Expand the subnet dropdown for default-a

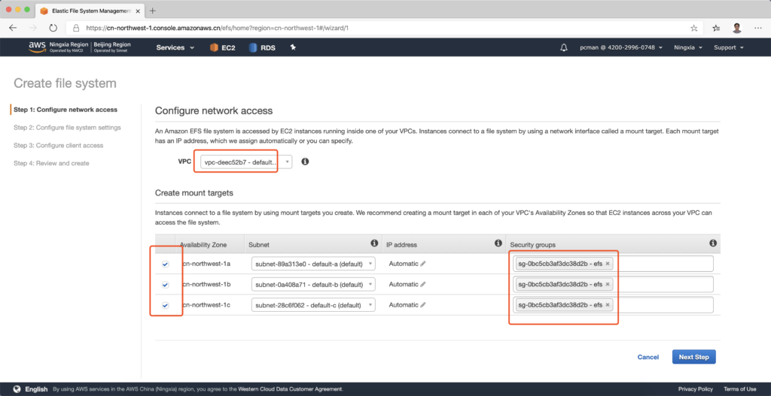(x=312, y=264)
